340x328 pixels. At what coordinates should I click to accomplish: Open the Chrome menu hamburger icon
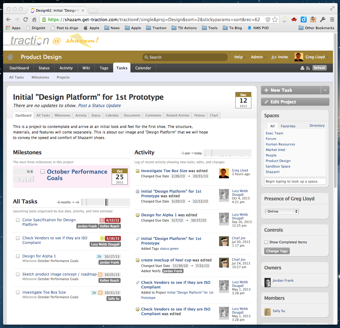click(x=332, y=20)
